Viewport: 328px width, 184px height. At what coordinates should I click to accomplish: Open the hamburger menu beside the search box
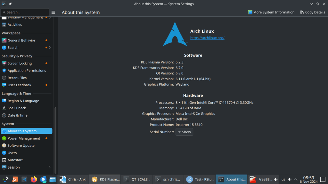[x=53, y=12]
